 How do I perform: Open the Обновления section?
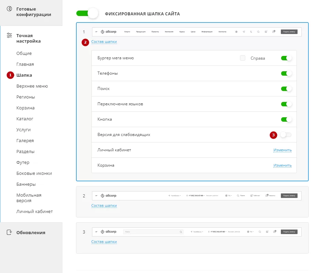click(31, 232)
